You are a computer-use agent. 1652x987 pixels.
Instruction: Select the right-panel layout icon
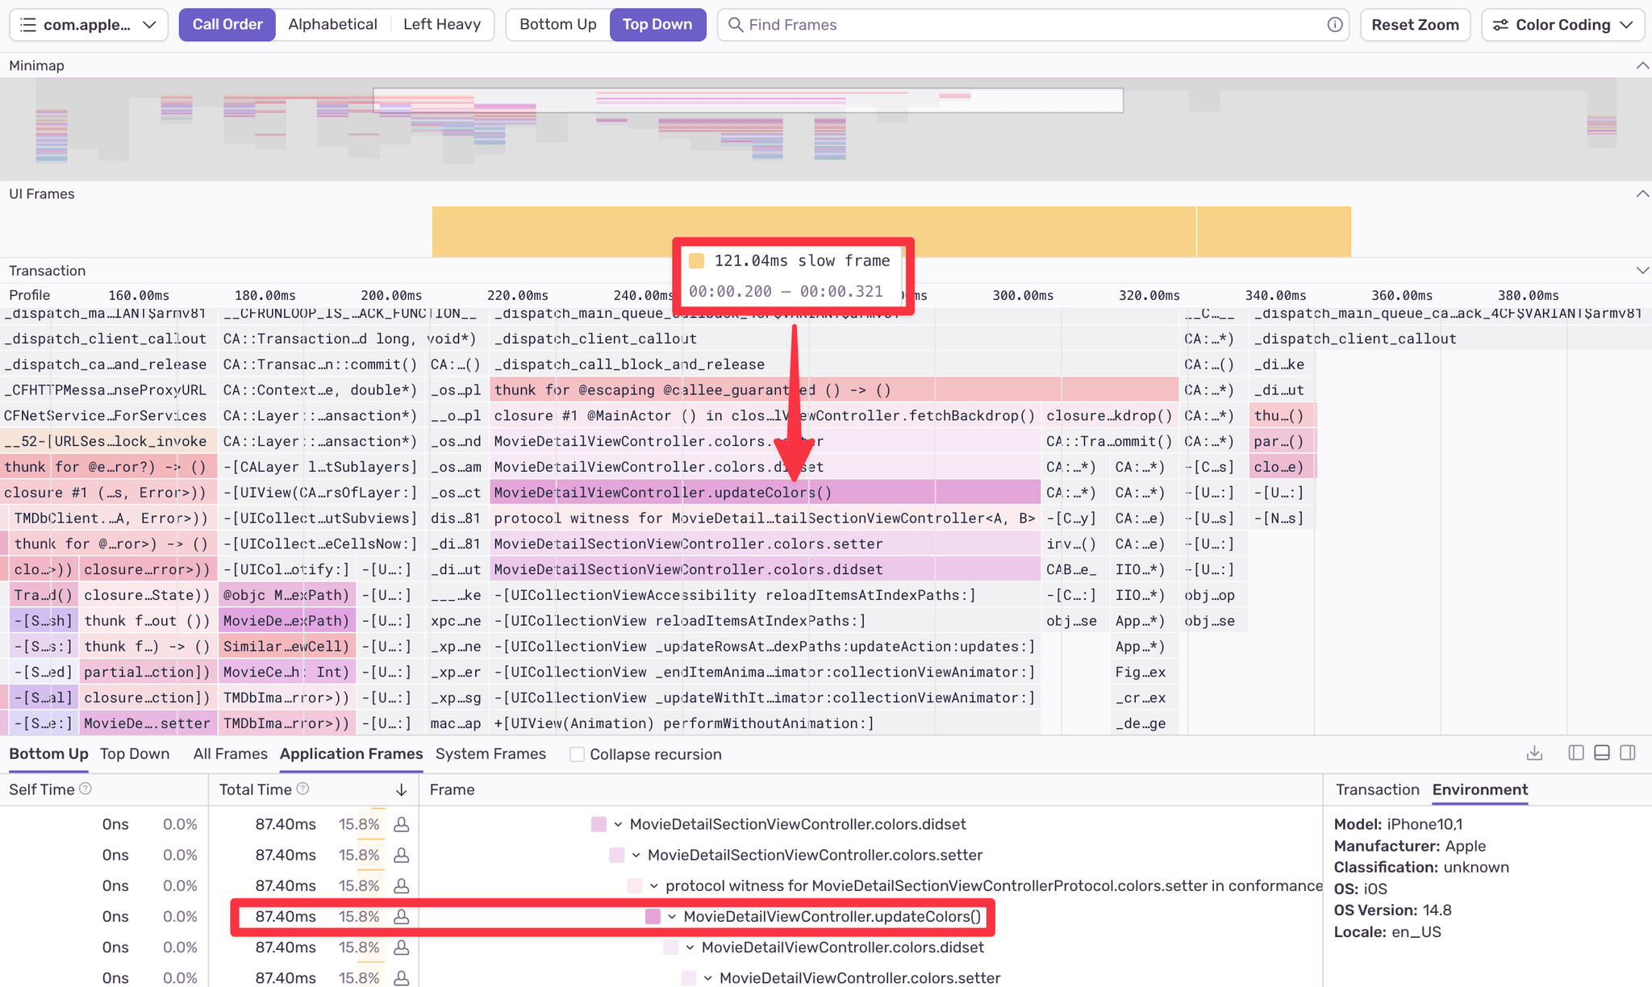pos(1628,752)
